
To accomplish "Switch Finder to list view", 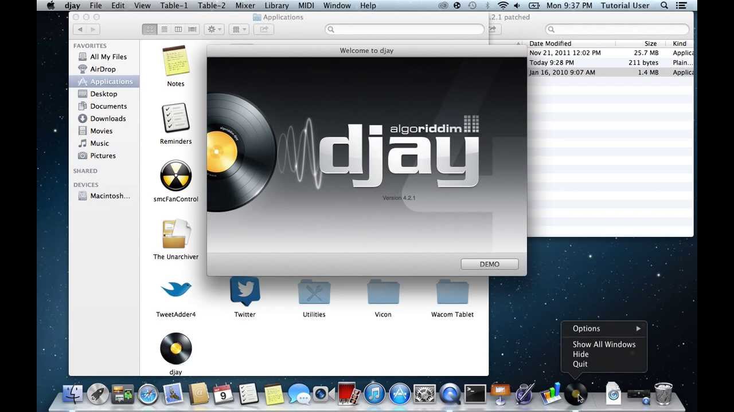I will (164, 29).
